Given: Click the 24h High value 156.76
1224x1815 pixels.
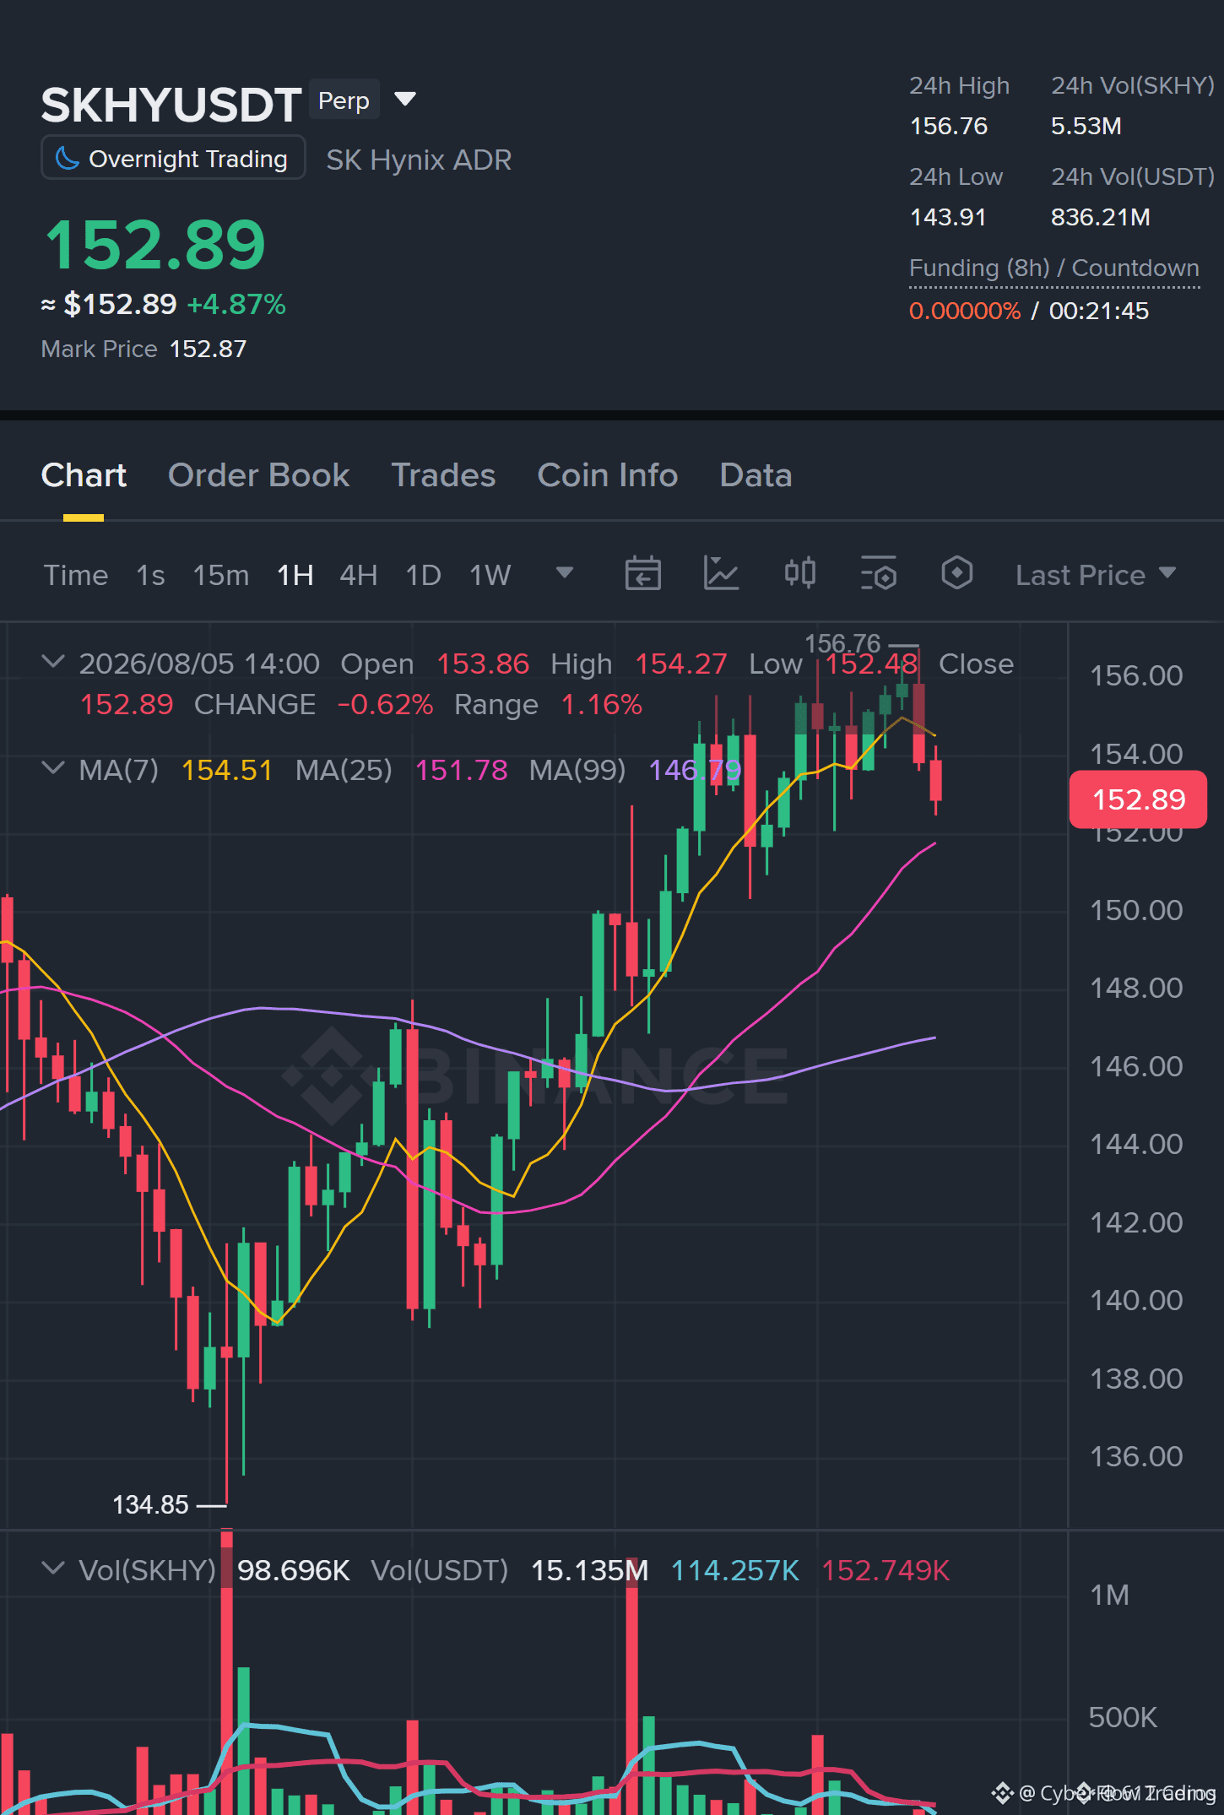Looking at the screenshot, I should pyautogui.click(x=948, y=126).
